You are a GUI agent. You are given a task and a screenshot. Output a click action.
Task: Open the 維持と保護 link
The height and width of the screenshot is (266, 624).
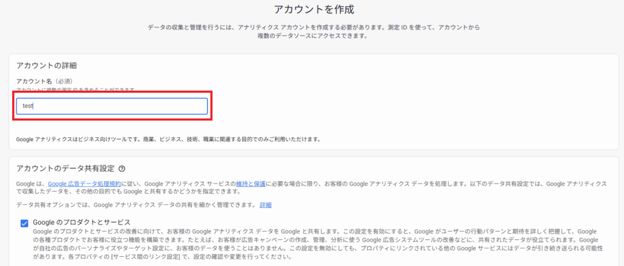[250, 183]
